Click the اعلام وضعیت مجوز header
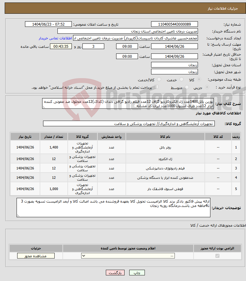The height and width of the screenshot is (281, 246). (128, 248)
